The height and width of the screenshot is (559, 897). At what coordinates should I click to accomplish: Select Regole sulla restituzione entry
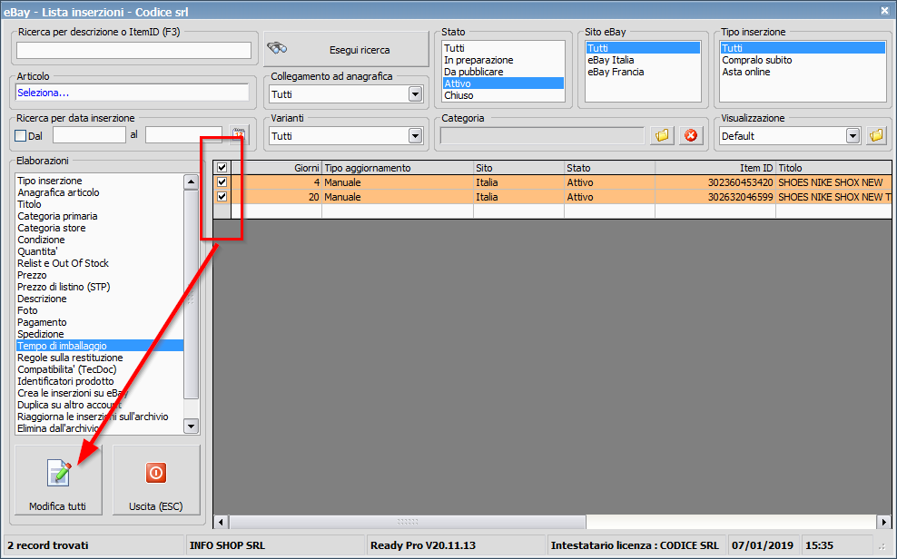[100, 358]
